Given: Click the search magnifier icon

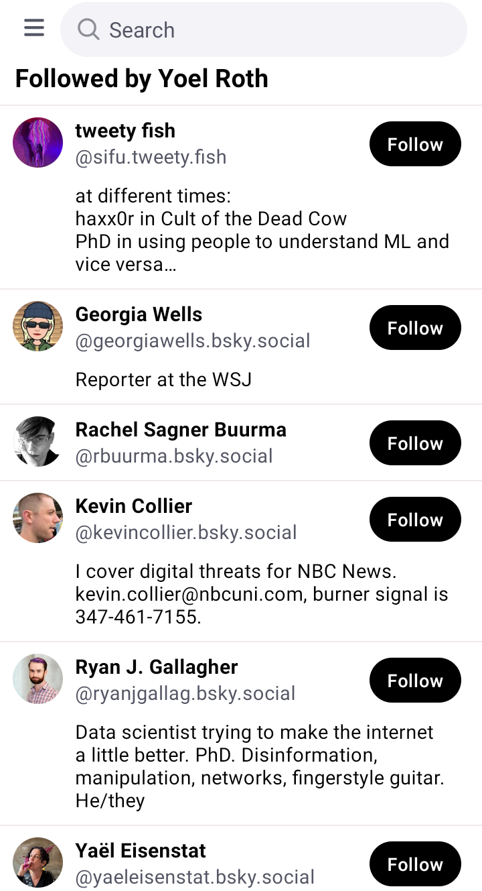Looking at the screenshot, I should click(88, 29).
